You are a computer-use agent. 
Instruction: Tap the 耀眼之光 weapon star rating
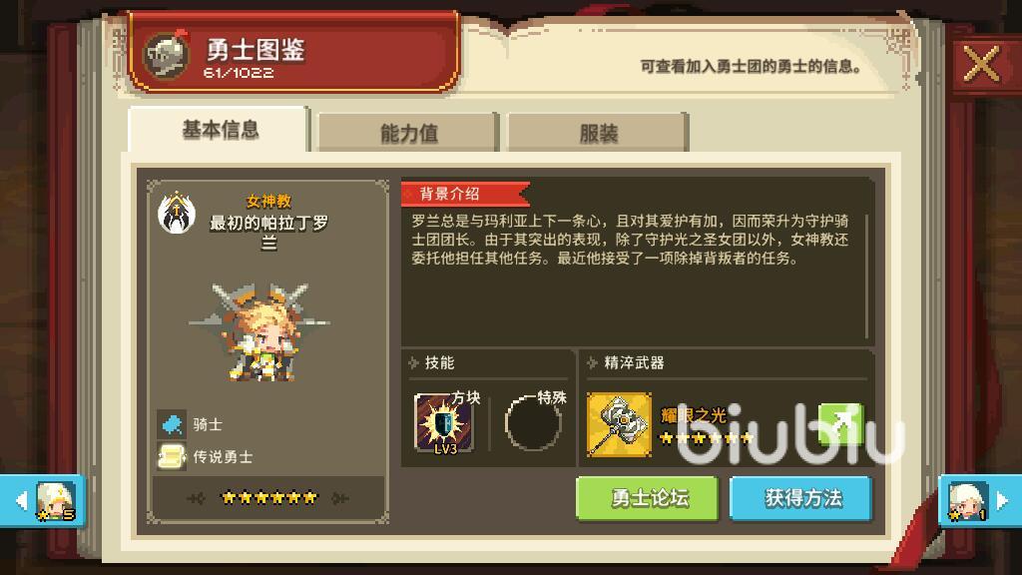pos(707,437)
